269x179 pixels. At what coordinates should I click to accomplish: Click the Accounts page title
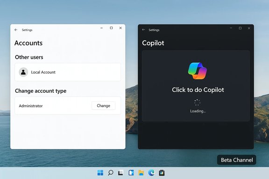[28, 43]
